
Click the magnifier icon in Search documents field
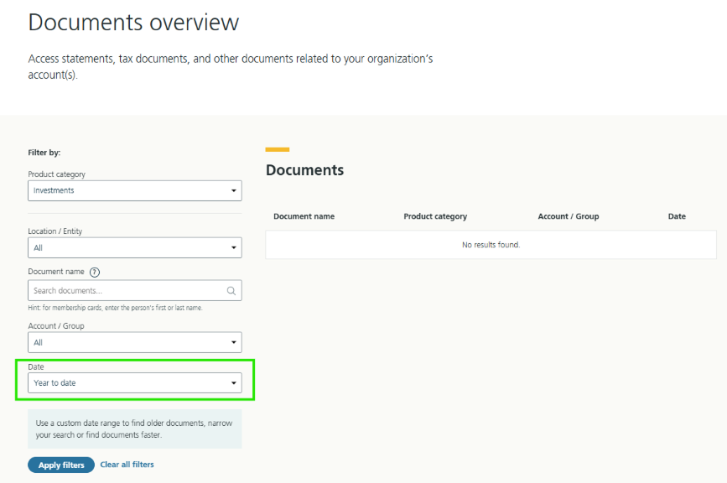231,291
